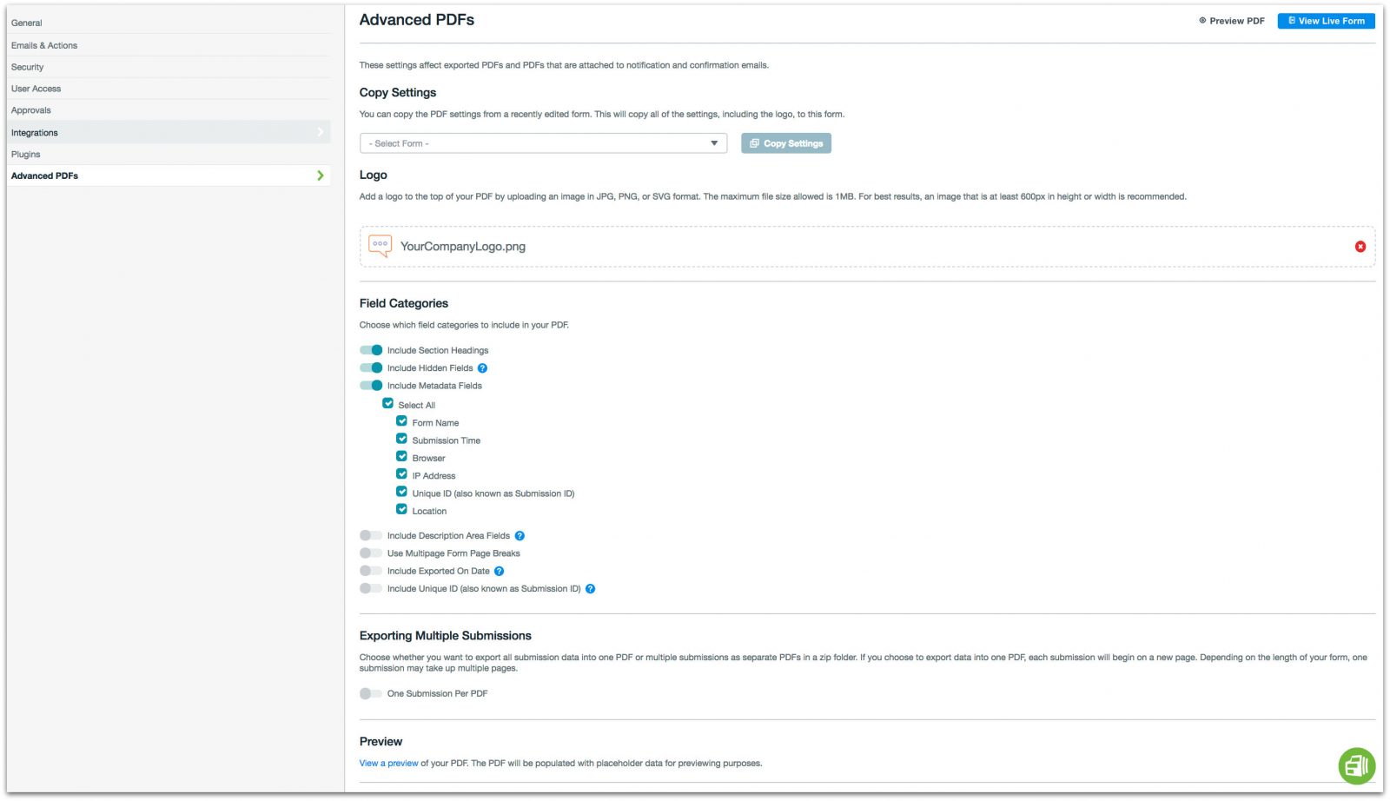This screenshot has width=1390, height=801.
Task: Click the help icon for Include Exported On Date
Action: pyautogui.click(x=499, y=571)
